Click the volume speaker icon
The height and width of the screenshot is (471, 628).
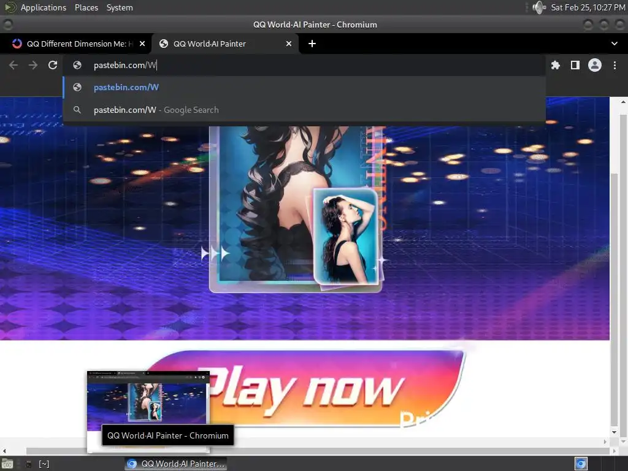[539, 7]
